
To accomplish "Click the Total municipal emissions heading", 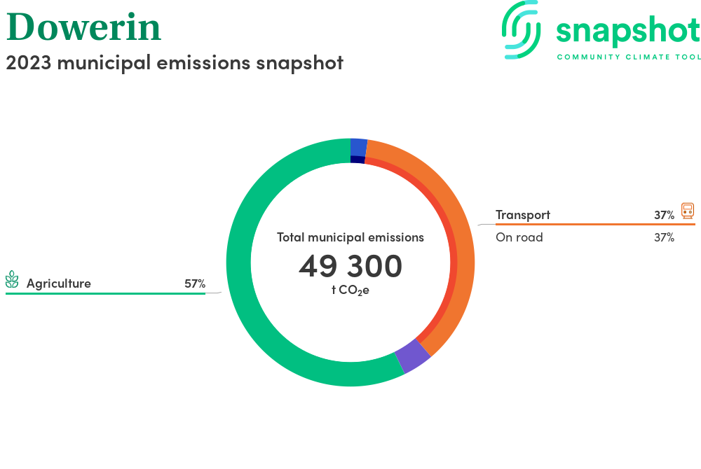I will tap(350, 237).
